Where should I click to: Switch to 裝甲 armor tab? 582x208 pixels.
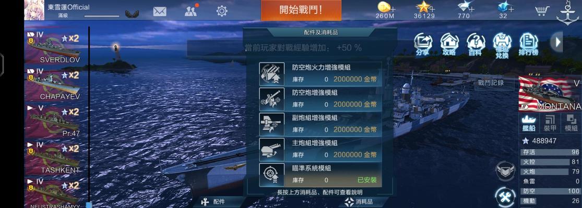550,123
